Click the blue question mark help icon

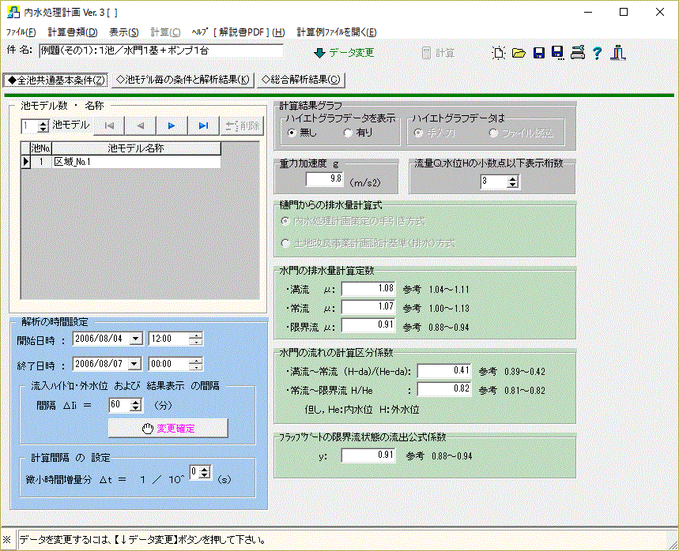click(x=597, y=52)
